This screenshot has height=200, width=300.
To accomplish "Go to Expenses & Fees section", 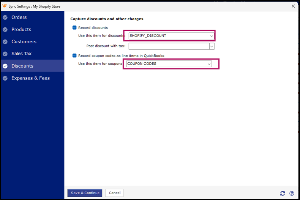I will point(30,78).
